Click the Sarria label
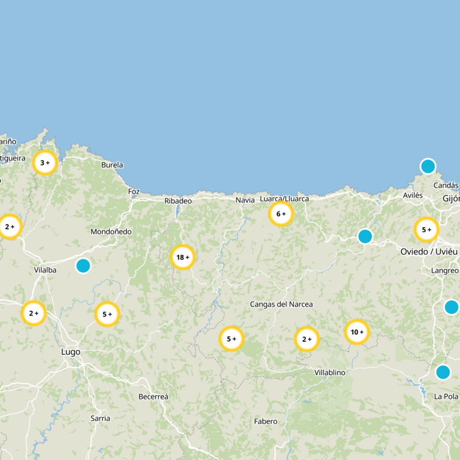 click(x=100, y=419)
